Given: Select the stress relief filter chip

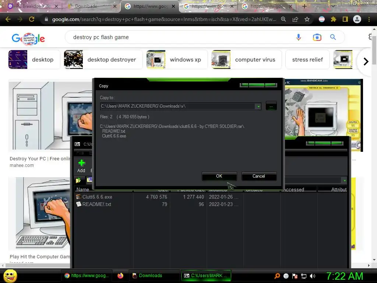Looking at the screenshot, I should [307, 60].
